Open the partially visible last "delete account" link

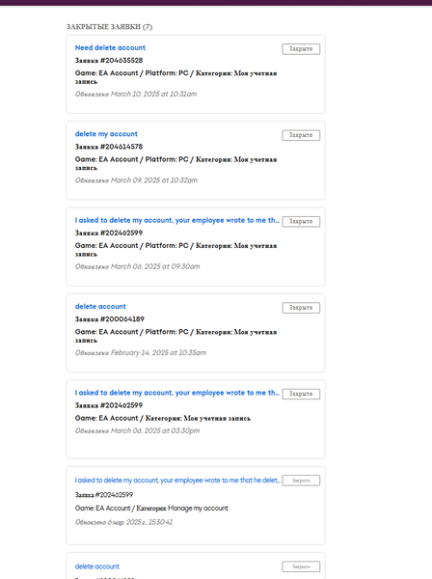coord(97,566)
